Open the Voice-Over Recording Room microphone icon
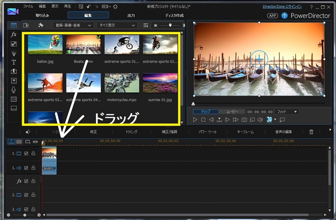 click(x=14, y=90)
